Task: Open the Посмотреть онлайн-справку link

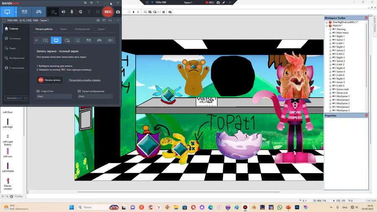Action: (85, 80)
